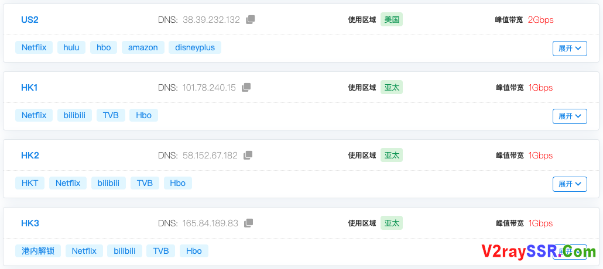Screen dimensions: 603x269
Task: Expand the HK2 server details
Action: tap(569, 184)
